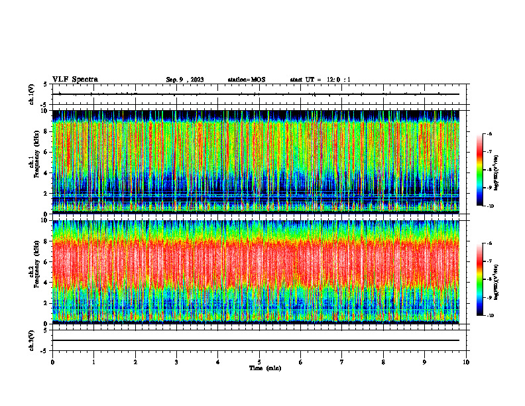Screen dimensions: 525x406
Task: Click the ch.2 "Frequency (kHz)" axis label
Action: (x=37, y=264)
